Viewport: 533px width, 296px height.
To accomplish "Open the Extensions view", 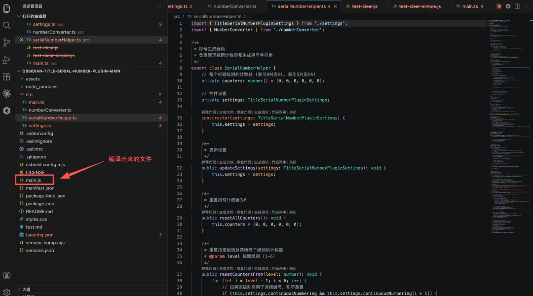I will point(6,77).
